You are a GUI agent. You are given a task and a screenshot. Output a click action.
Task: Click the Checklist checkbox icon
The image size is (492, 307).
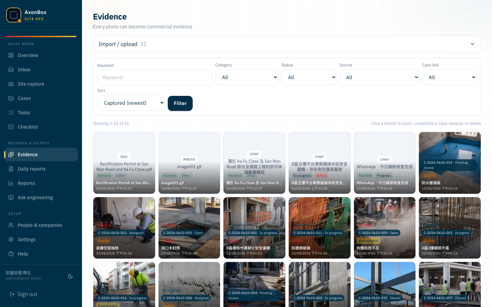11,127
